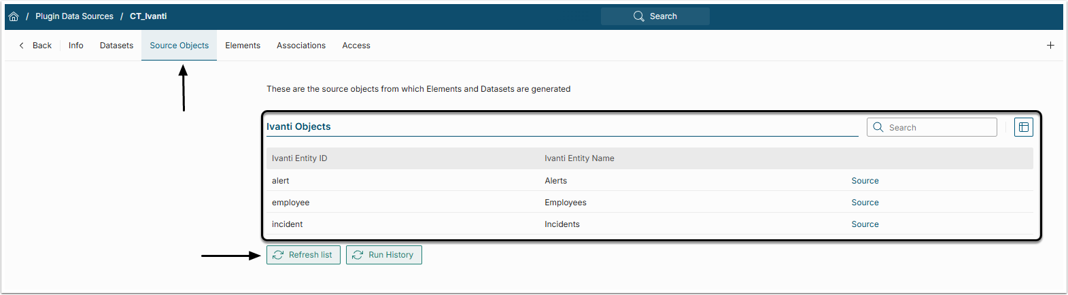Screen dimensions: 1068x295
Task: Click the home icon in breadcrumb
Action: (14, 16)
